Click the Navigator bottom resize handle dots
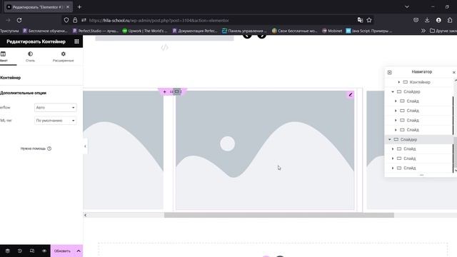Image resolution: width=457 pixels, height=257 pixels. 421,175
